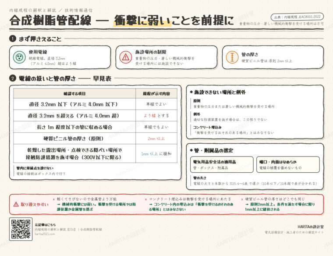The height and width of the screenshot is (256, 333).
Task: Select the 端口・内面はなめらか card
Action: click(288, 165)
